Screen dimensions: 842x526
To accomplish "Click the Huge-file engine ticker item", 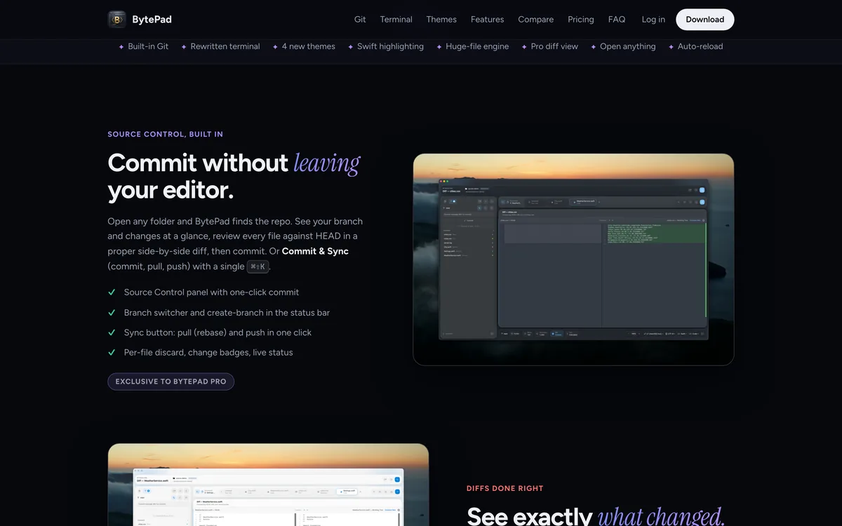I will coord(477,46).
